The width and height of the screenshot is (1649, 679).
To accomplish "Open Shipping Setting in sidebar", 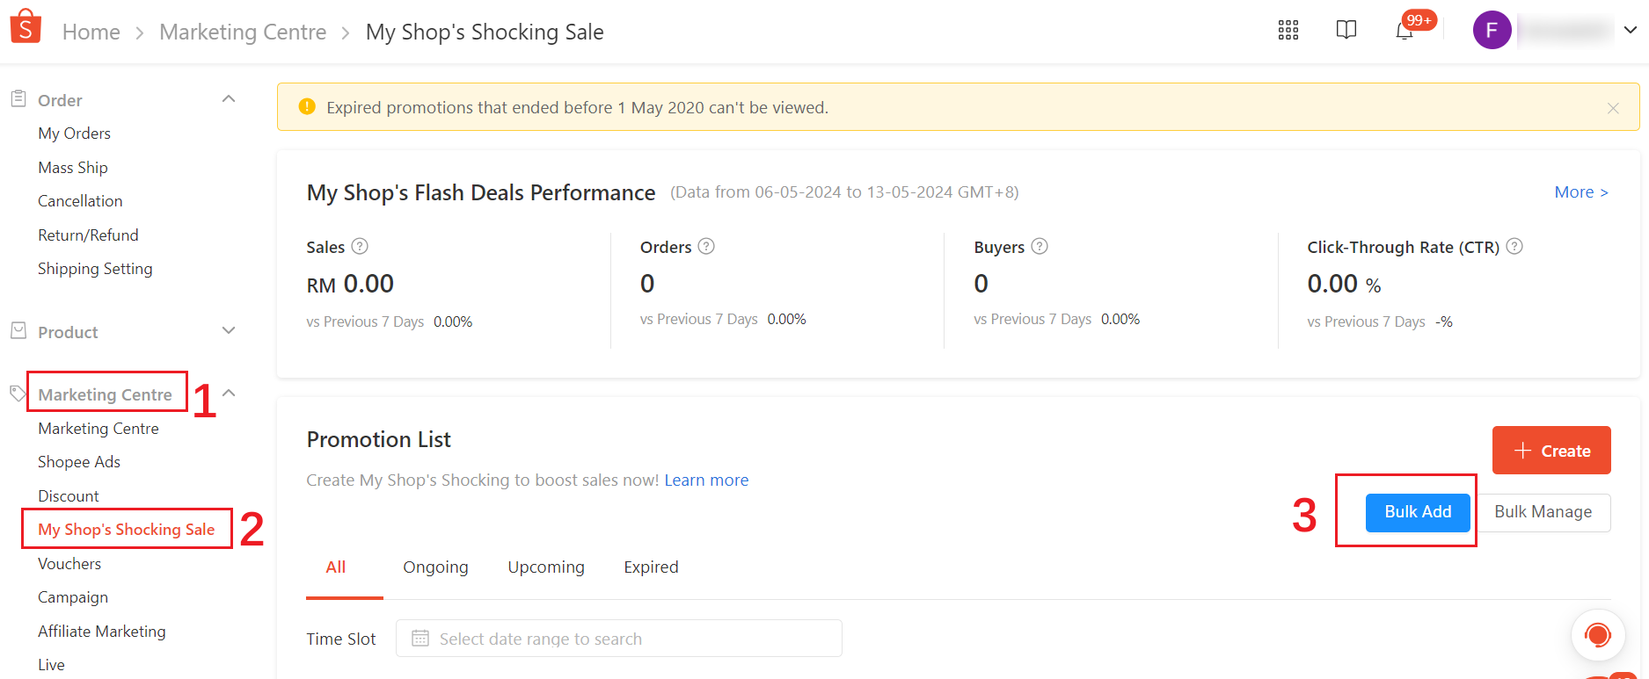I will click(95, 269).
